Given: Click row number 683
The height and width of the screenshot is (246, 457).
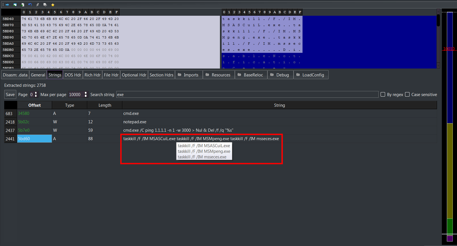Looking at the screenshot, I should (10, 113).
